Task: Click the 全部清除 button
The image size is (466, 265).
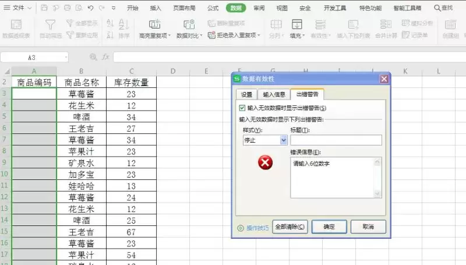Action: 290,227
